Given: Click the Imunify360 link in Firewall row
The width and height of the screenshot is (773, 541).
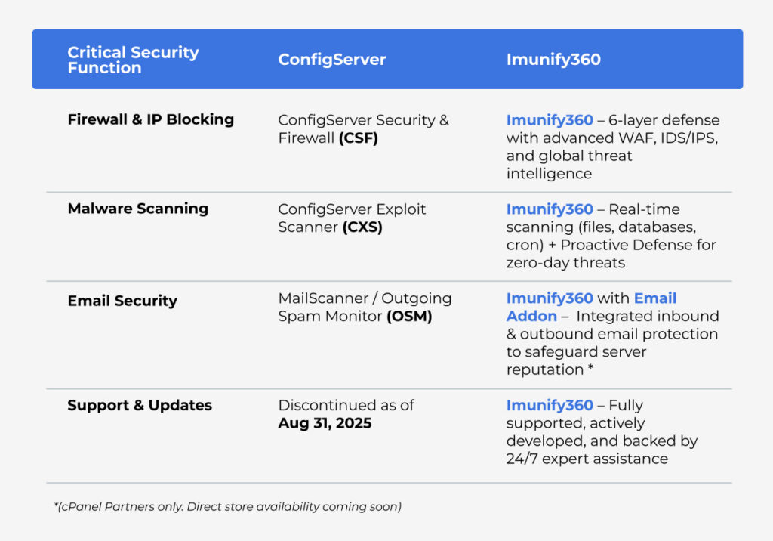Looking at the screenshot, I should [x=550, y=120].
